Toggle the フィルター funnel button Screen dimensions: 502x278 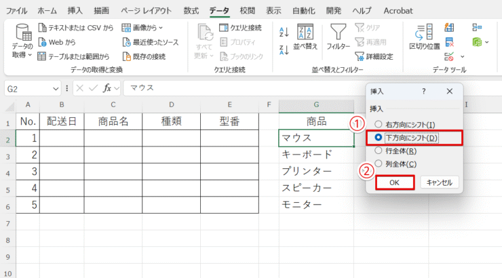click(338, 37)
